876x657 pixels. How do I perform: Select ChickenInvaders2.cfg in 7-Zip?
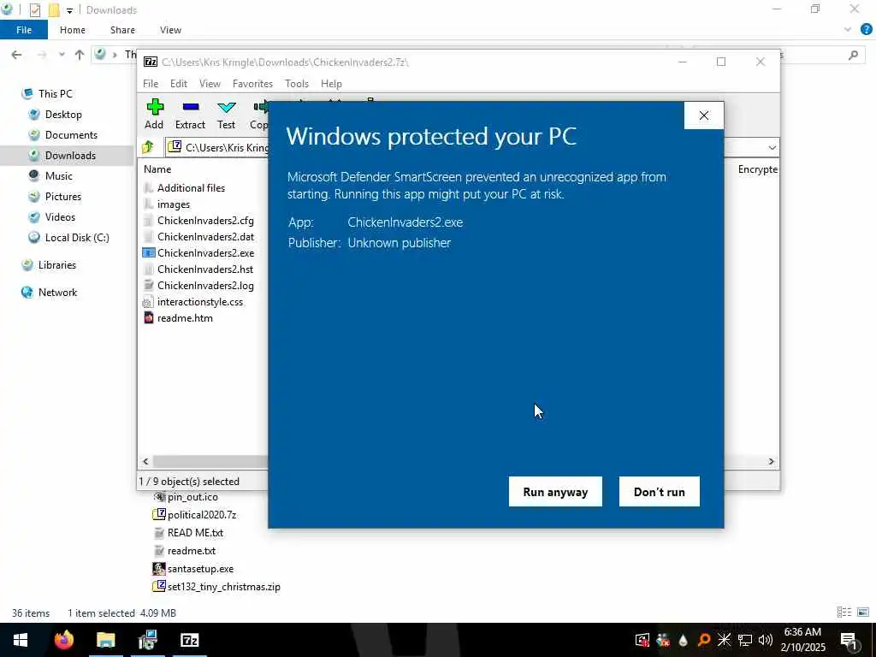point(205,221)
